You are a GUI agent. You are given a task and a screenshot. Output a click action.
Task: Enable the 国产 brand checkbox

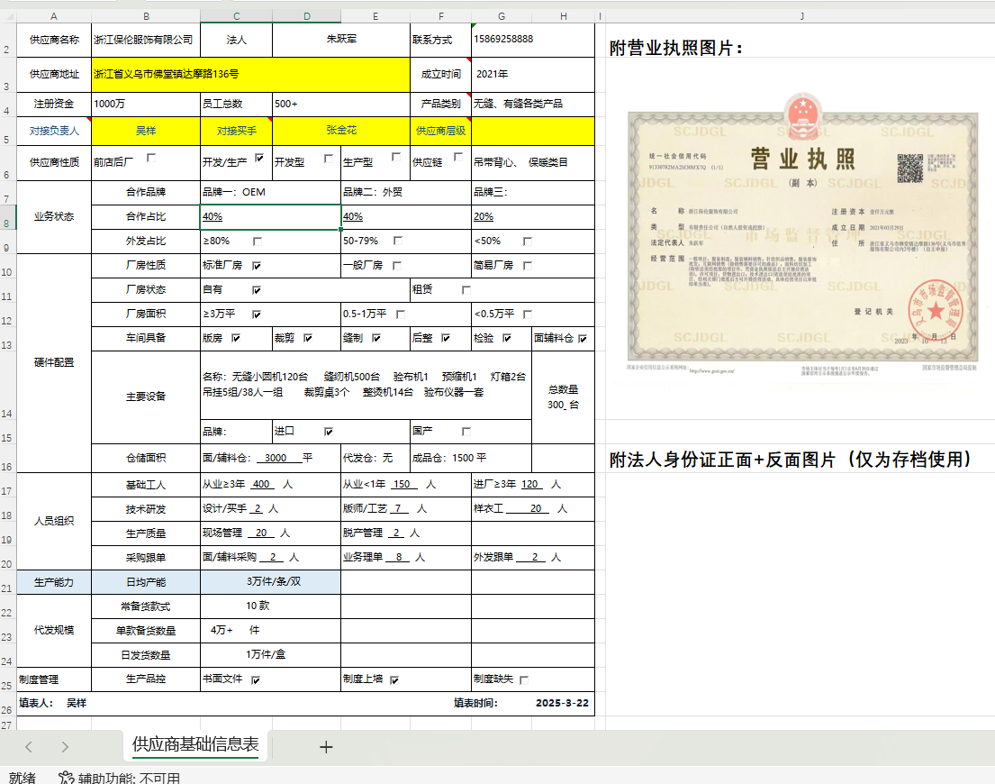tap(466, 432)
